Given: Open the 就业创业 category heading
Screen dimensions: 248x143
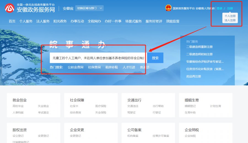Looking at the screenshot, I should coord(20,100).
